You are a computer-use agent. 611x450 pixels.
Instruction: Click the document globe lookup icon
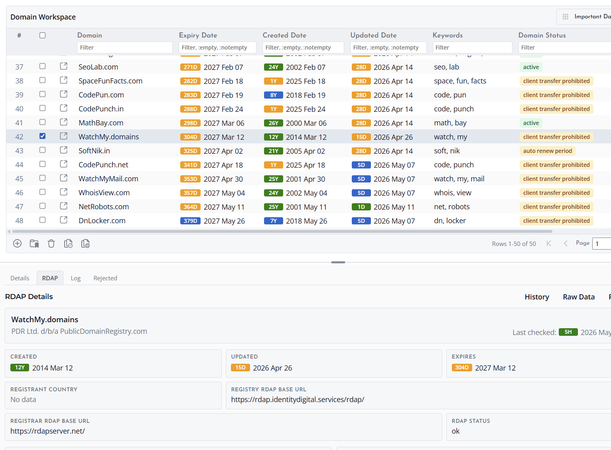pos(85,244)
